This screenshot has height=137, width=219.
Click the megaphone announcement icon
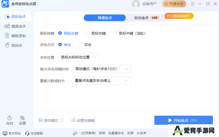pyautogui.click(x=75, y=133)
